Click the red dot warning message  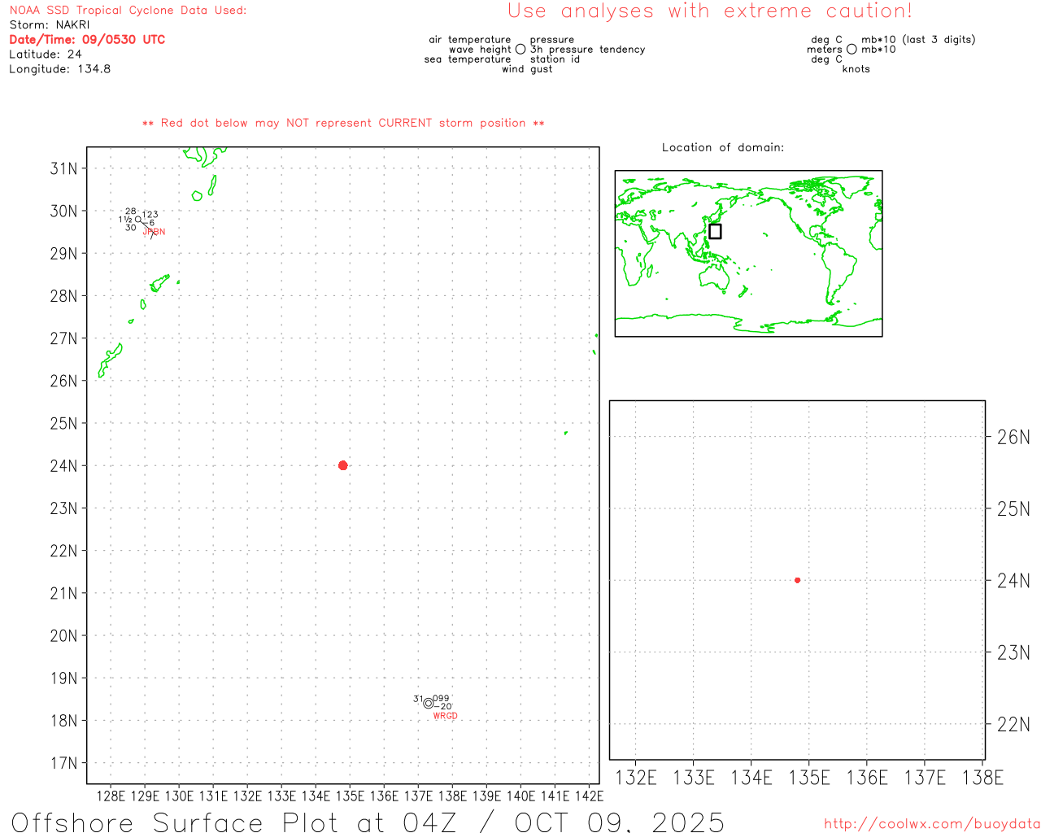point(342,124)
